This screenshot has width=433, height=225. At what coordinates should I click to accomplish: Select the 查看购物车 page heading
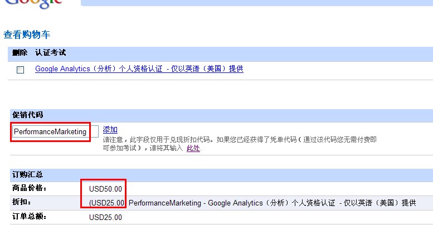tap(27, 35)
